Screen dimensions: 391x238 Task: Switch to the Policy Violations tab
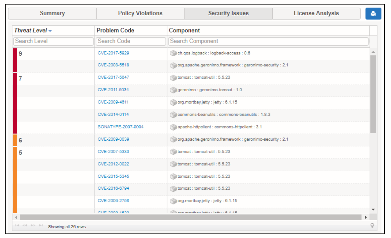point(140,13)
